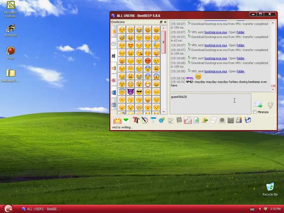Click the send file document icon
284x213 pixels.
coord(196,120)
